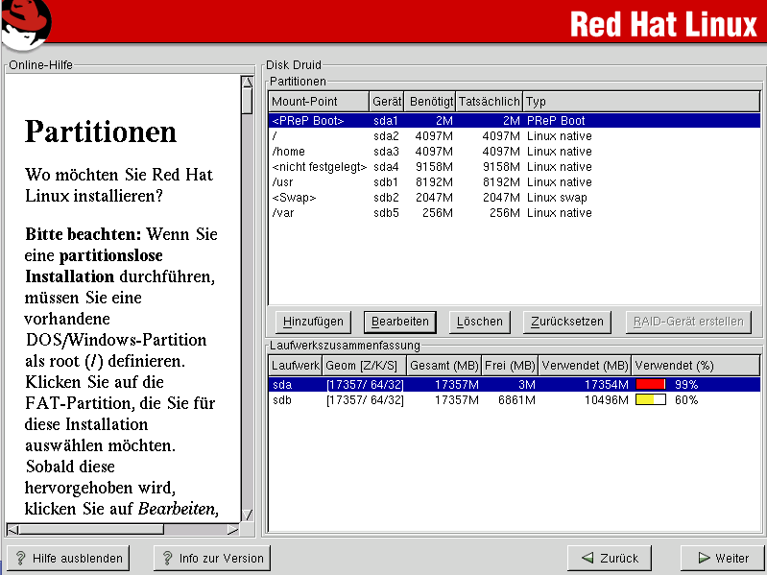
Task: Click the Weiter forward arrow button
Action: [722, 558]
